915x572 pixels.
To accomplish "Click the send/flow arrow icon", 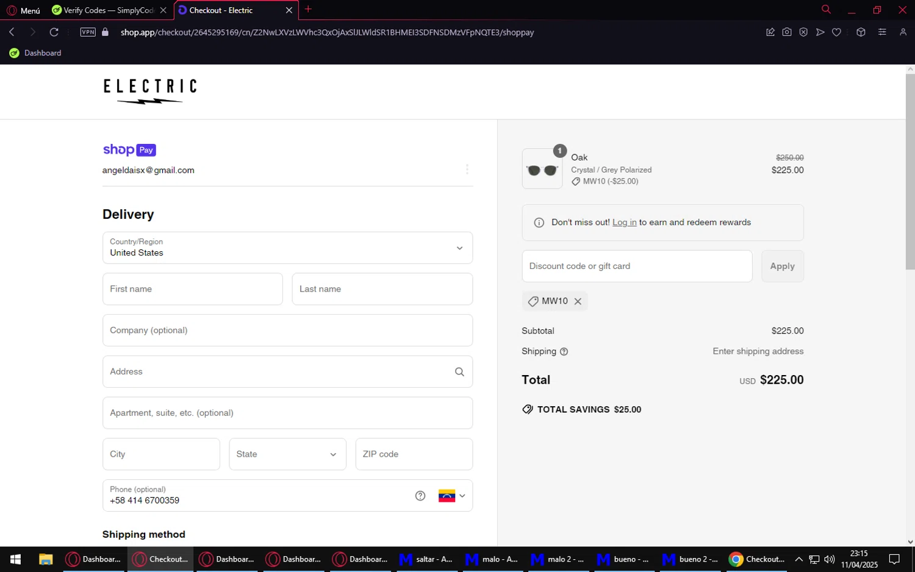I will click(820, 32).
